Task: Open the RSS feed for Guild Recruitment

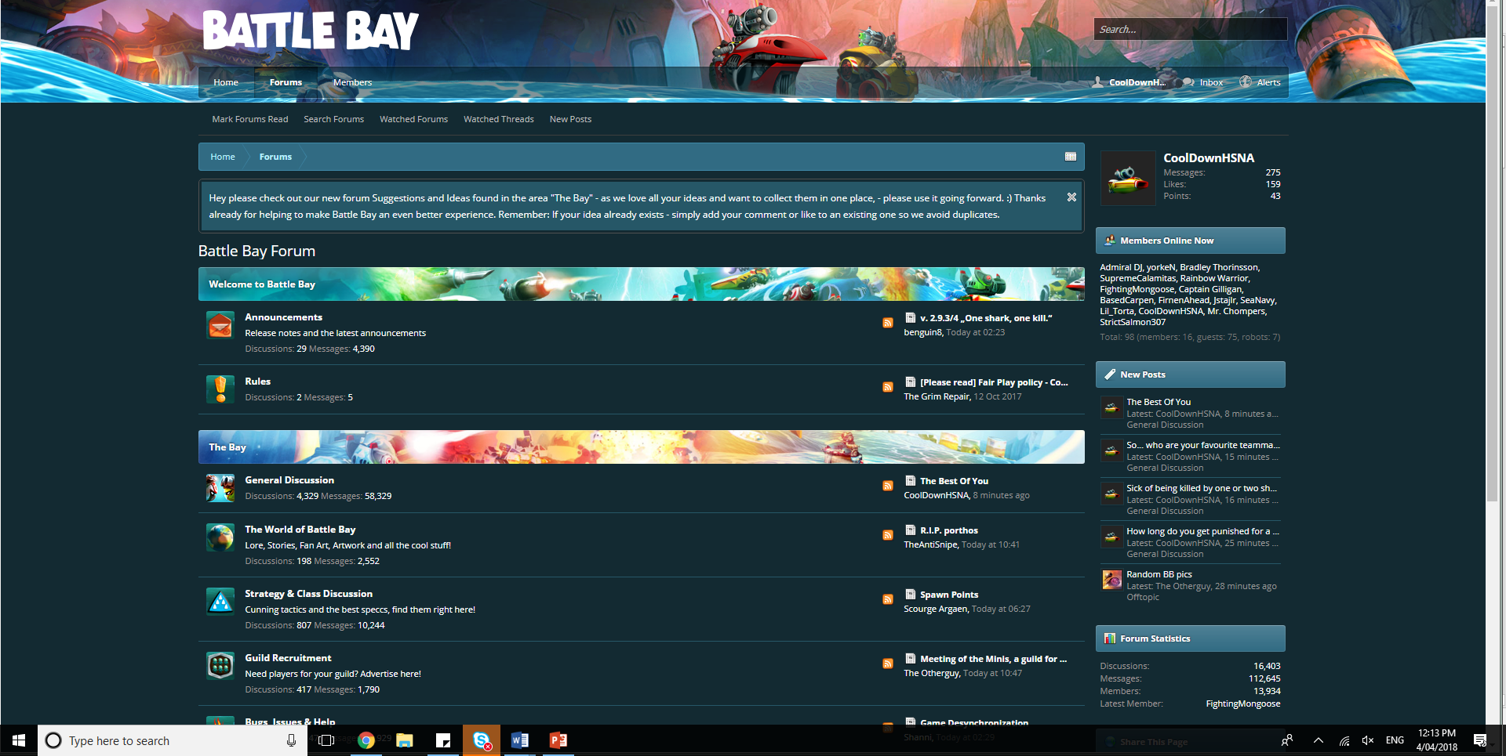Action: click(888, 664)
